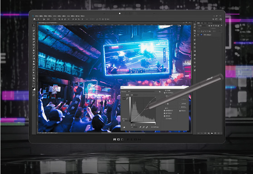
Task: Open the Preset dropdown in Curves dialog
Action: (x=141, y=91)
